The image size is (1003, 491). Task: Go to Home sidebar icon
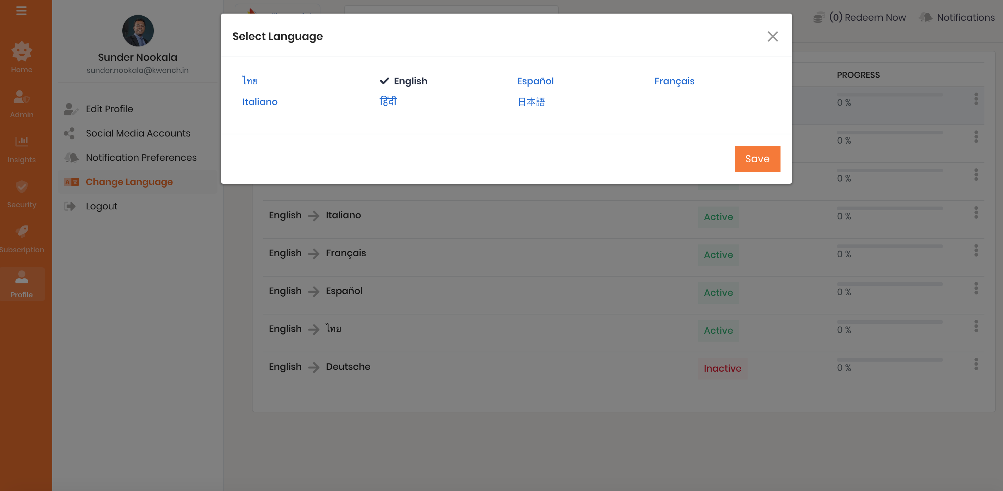point(21,52)
